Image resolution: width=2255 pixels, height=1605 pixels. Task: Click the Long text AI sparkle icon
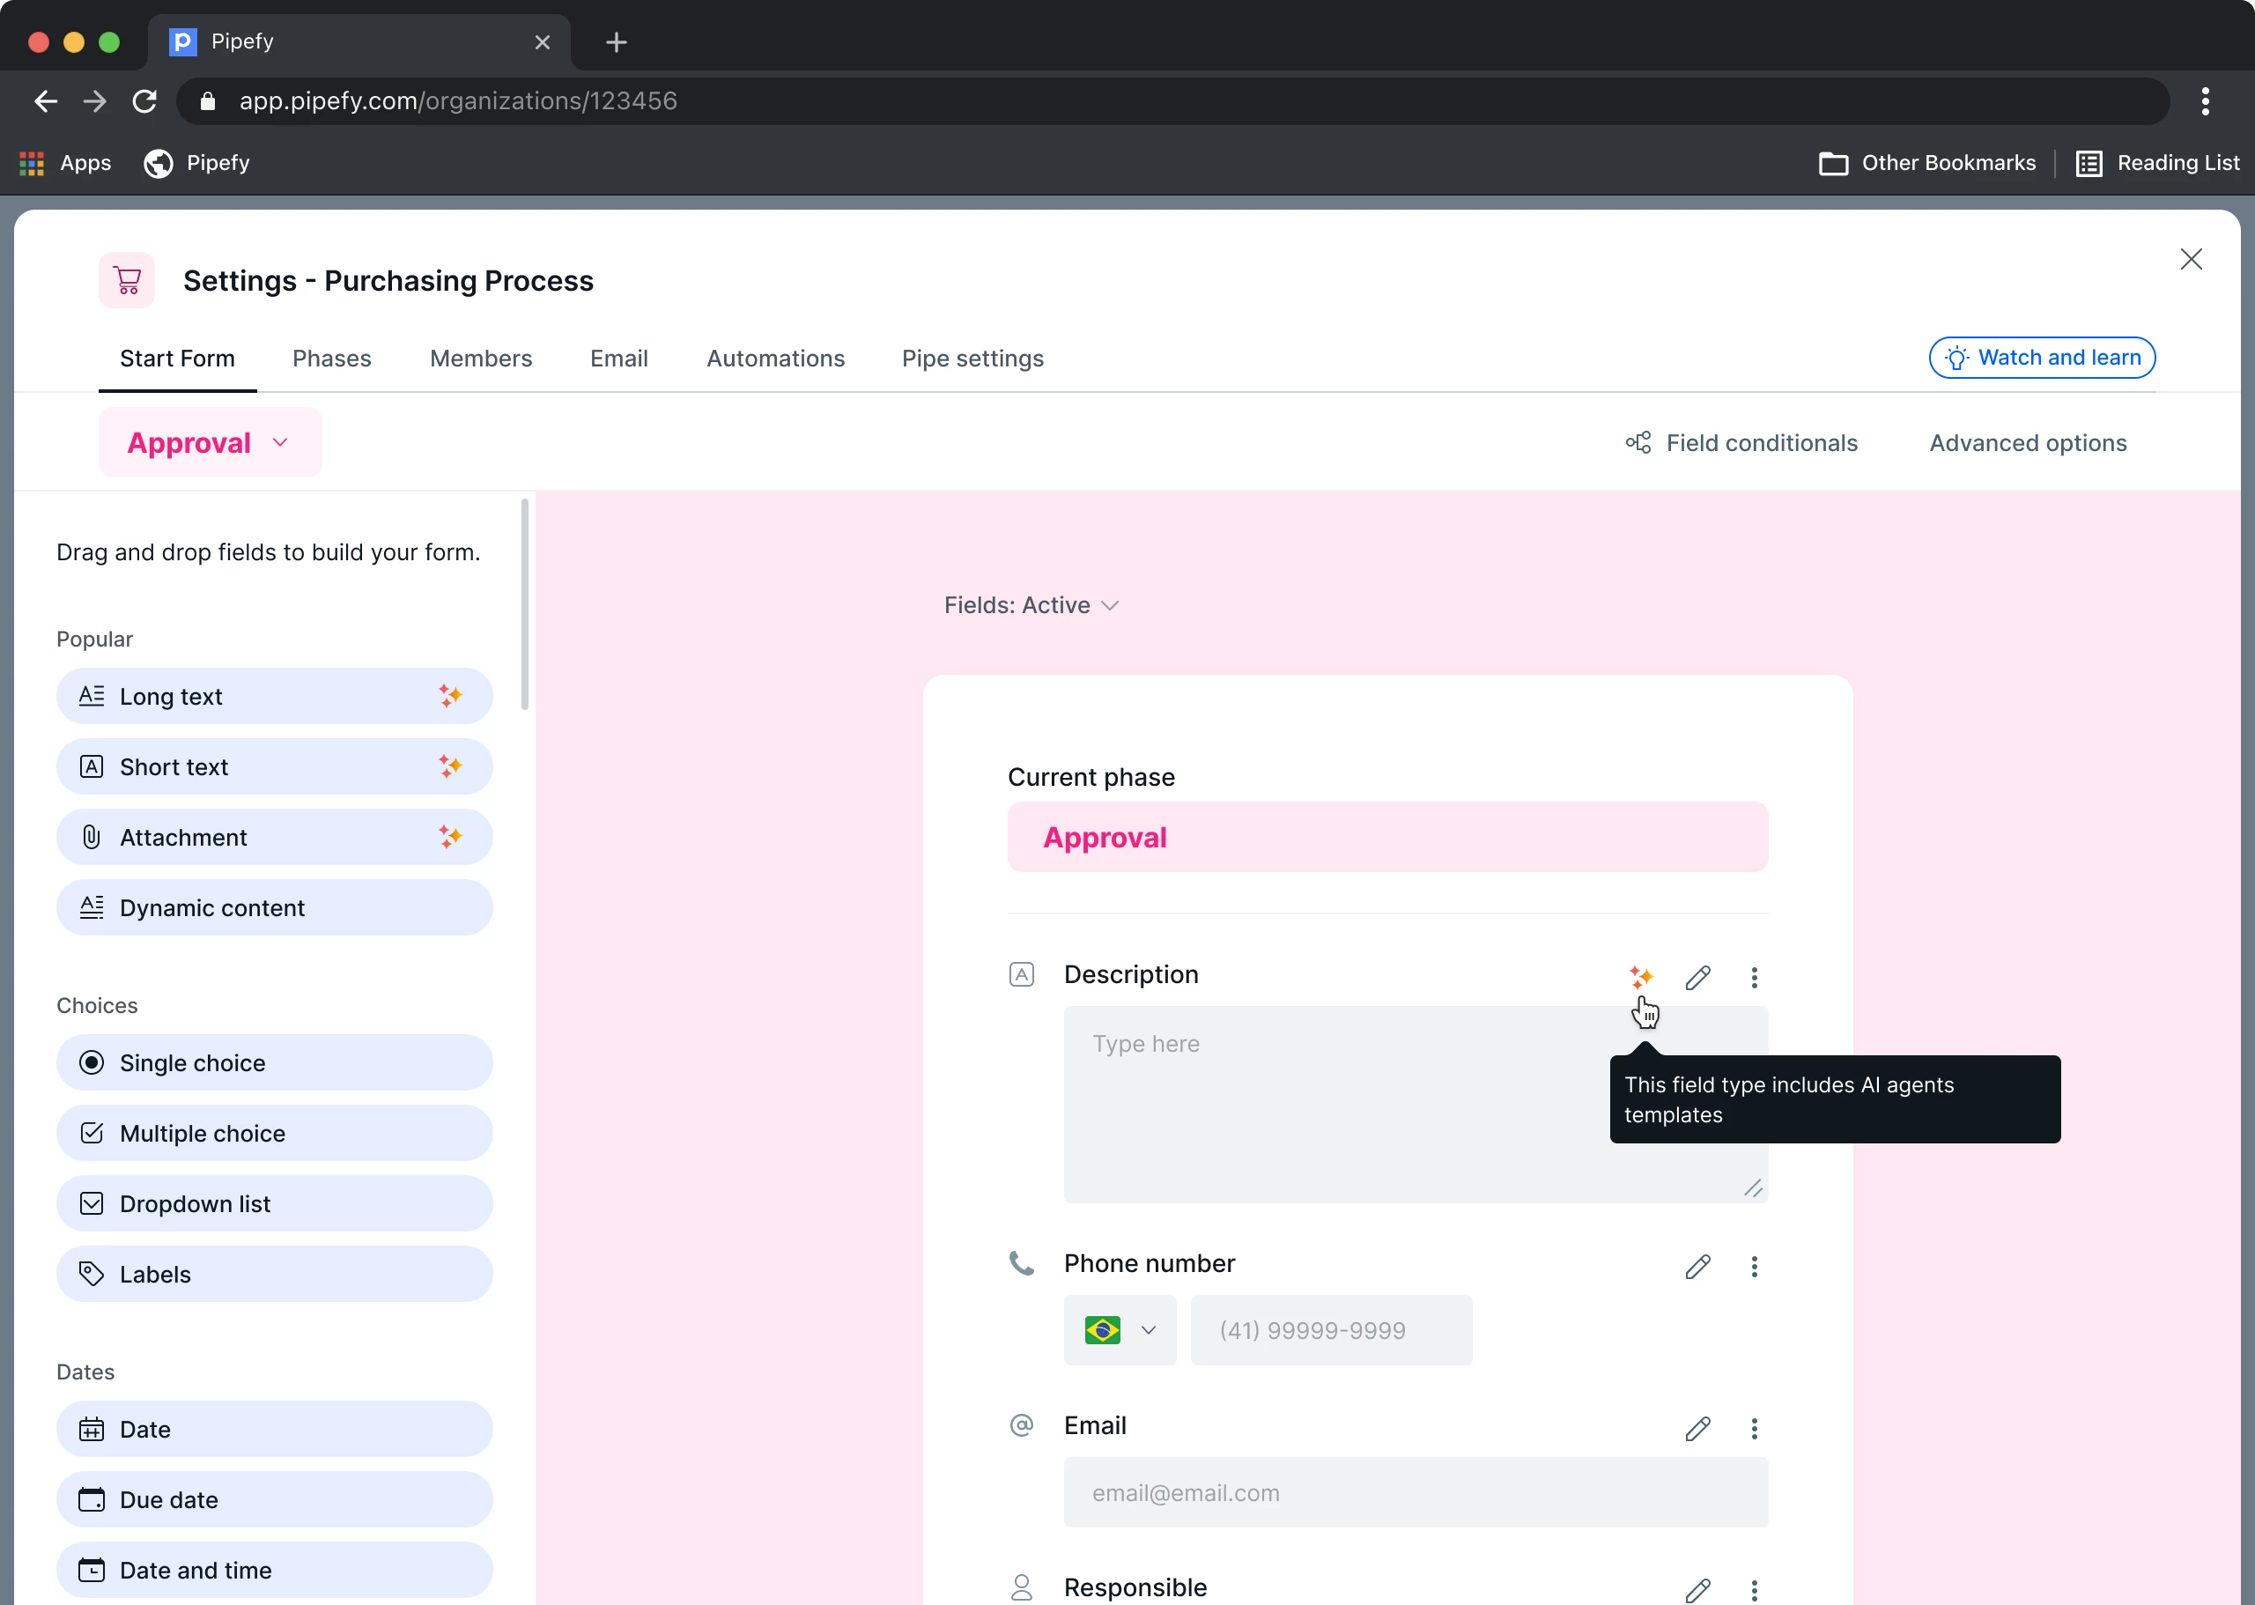point(449,696)
